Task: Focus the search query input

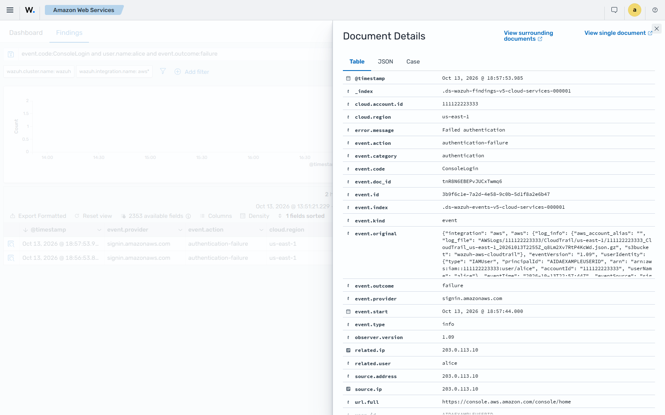Action: [175, 54]
